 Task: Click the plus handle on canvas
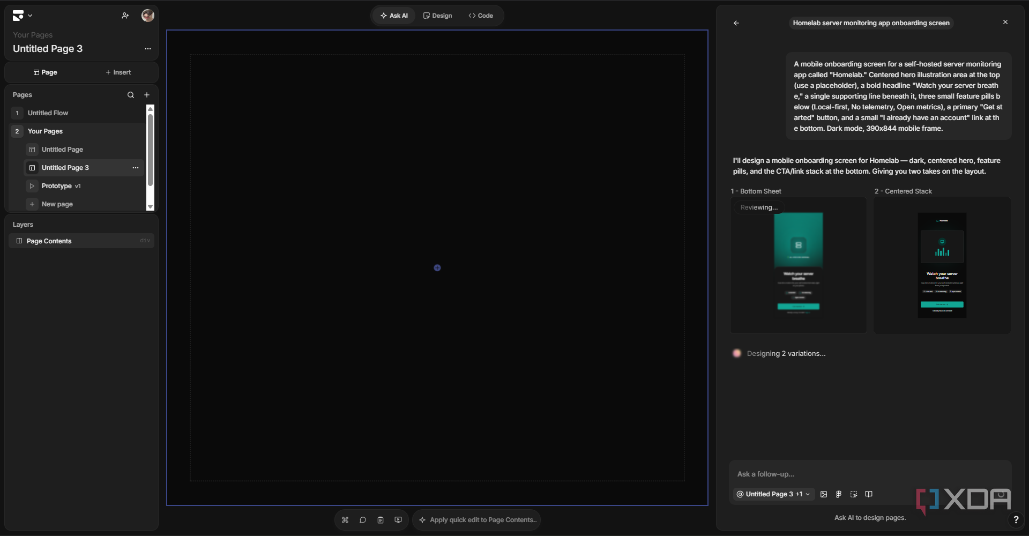pyautogui.click(x=437, y=268)
